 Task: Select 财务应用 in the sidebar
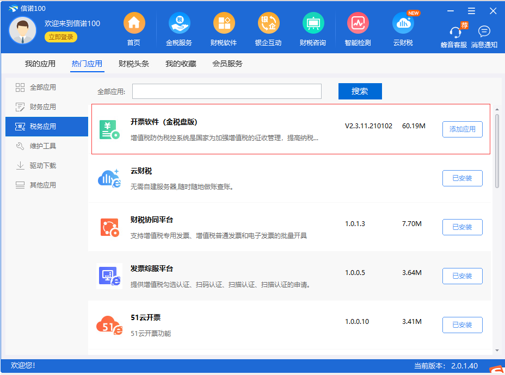point(47,107)
